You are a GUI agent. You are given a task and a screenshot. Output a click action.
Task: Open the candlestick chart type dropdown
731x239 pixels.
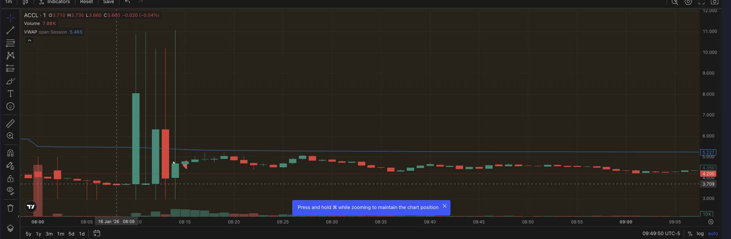click(x=25, y=2)
